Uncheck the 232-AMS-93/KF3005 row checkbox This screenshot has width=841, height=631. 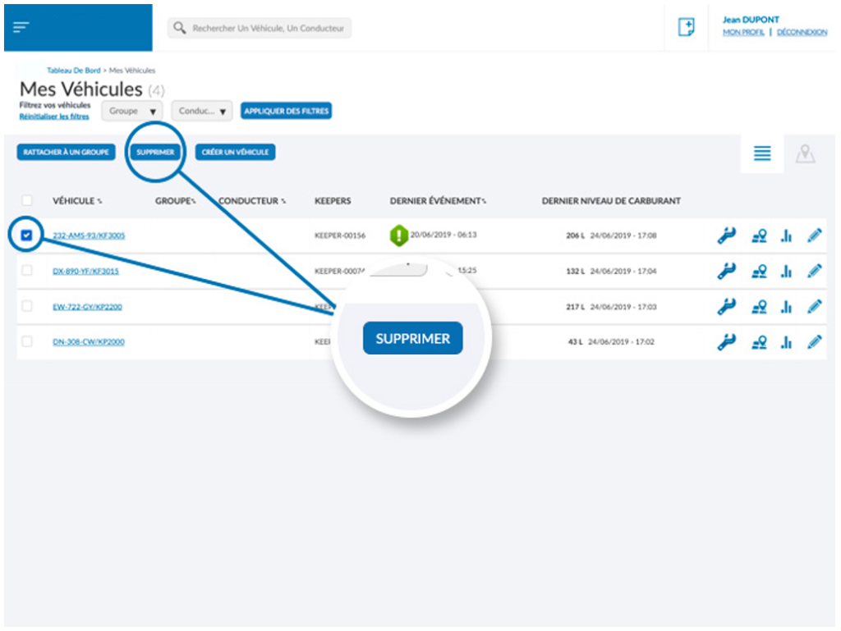point(27,235)
